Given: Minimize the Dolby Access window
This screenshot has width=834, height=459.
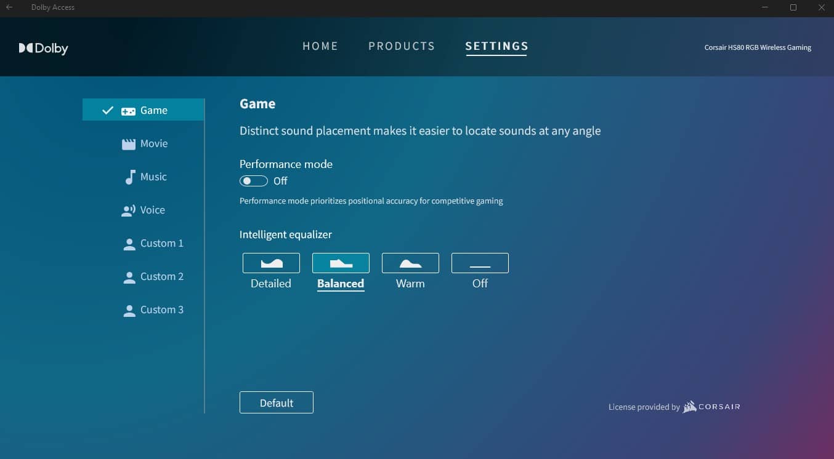Looking at the screenshot, I should point(765,7).
